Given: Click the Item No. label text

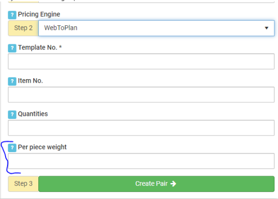Looking at the screenshot, I should click(x=30, y=81).
